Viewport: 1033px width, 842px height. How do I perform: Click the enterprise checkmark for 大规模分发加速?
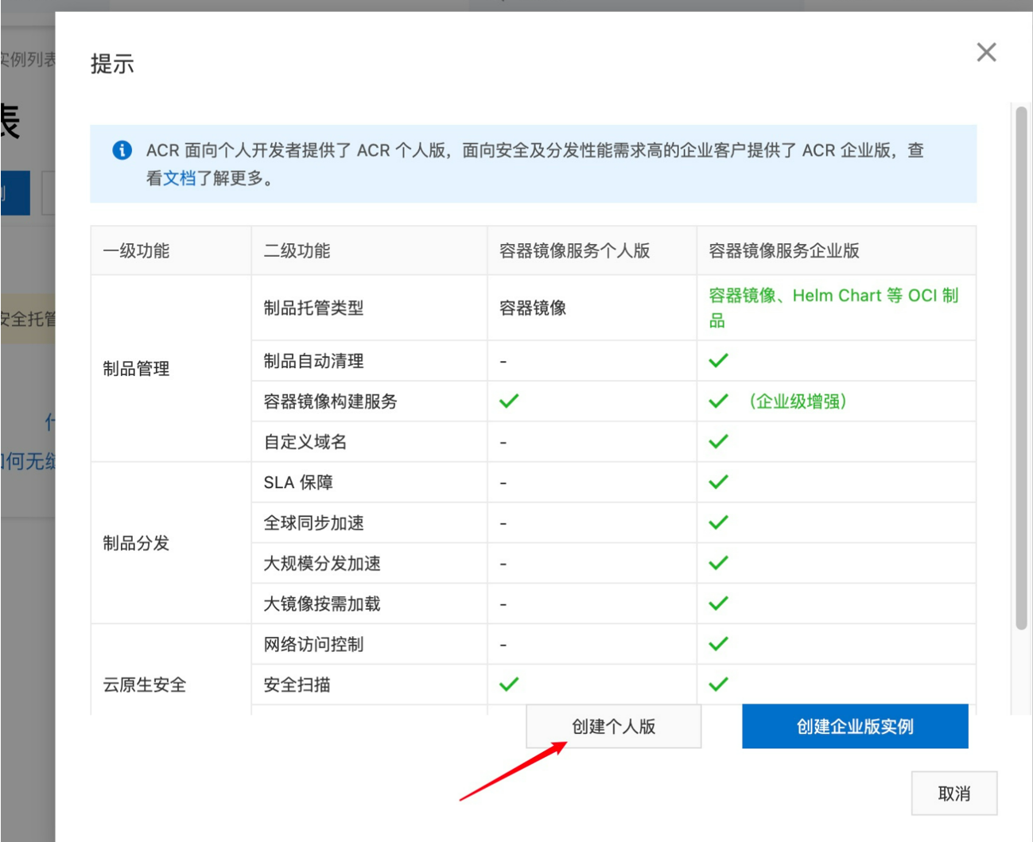point(718,564)
